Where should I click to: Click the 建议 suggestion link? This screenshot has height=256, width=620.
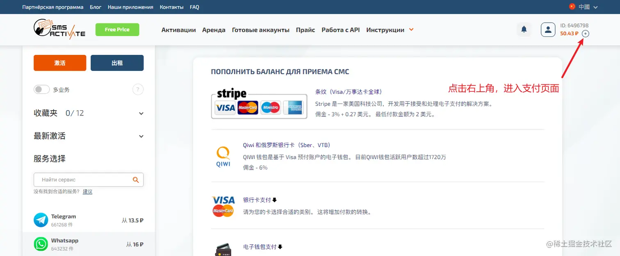pos(88,191)
